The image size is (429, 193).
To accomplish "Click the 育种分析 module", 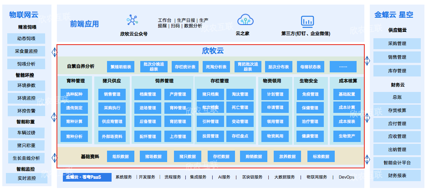I will 74,137.
